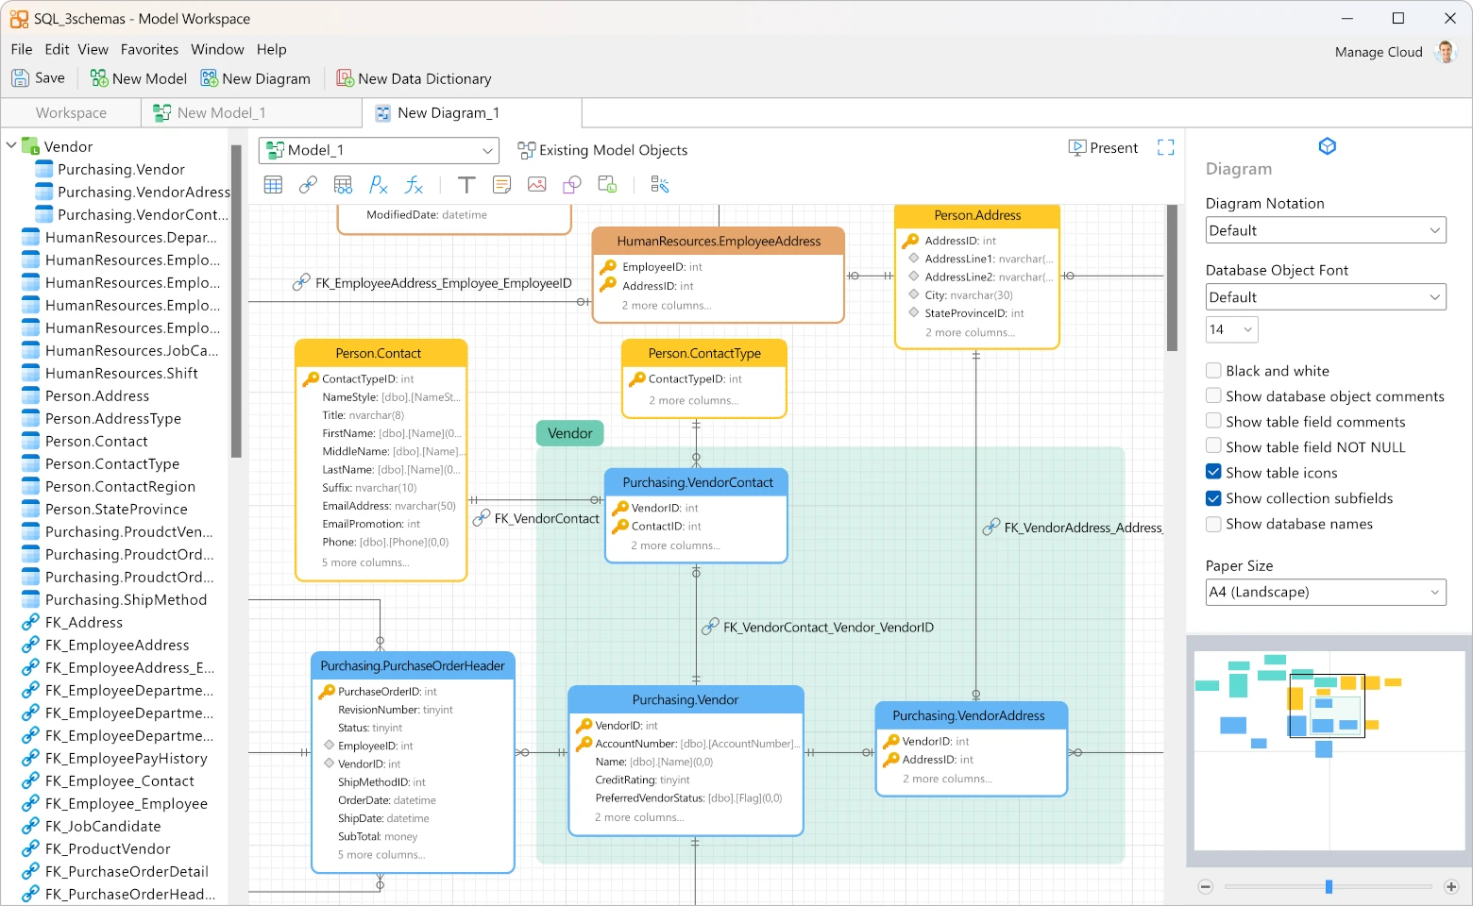Viewport: 1473px width, 906px height.
Task: Click the image insert tool
Action: click(x=536, y=185)
